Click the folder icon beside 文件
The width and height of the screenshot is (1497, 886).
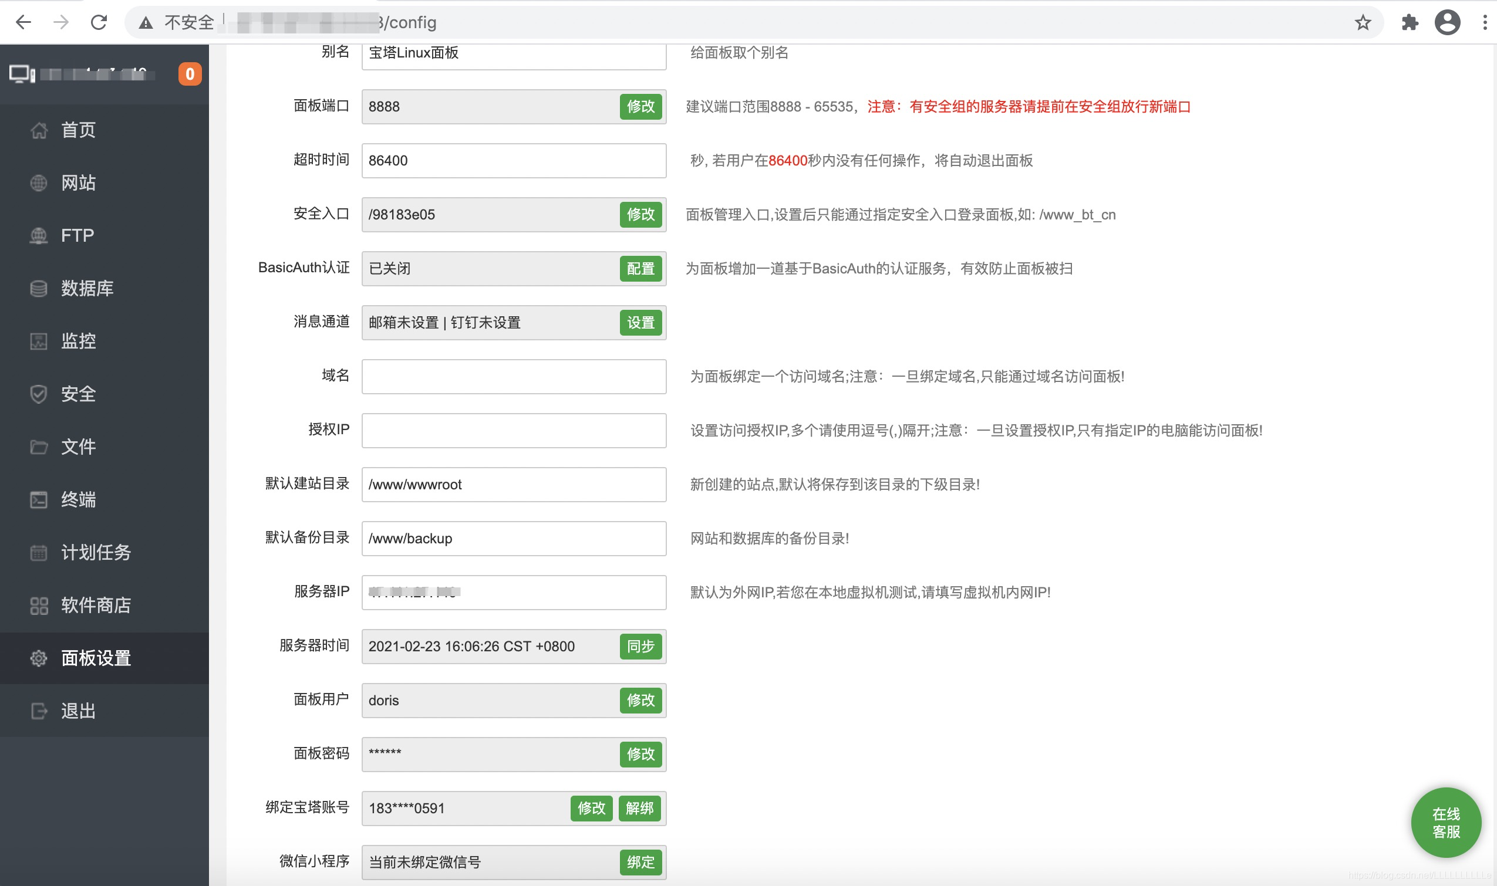pyautogui.click(x=39, y=447)
